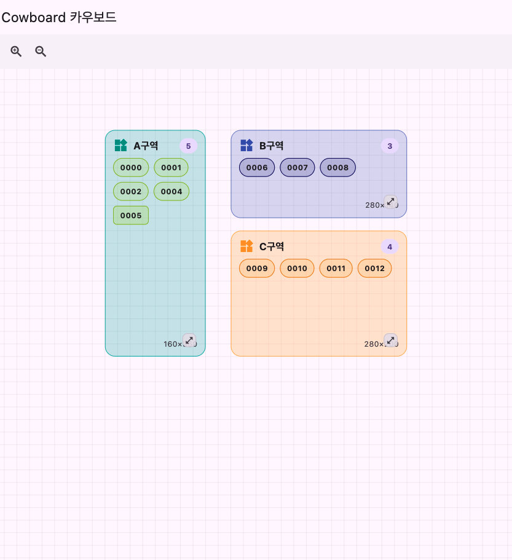Click resize handle icon of B구역 panel
The height and width of the screenshot is (560, 512).
tap(390, 202)
